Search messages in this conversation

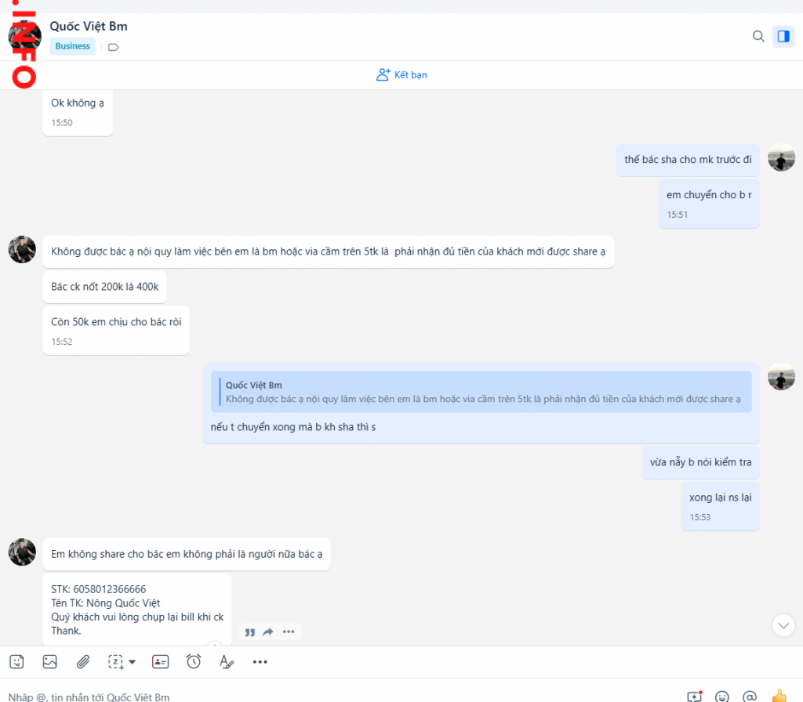(x=758, y=36)
